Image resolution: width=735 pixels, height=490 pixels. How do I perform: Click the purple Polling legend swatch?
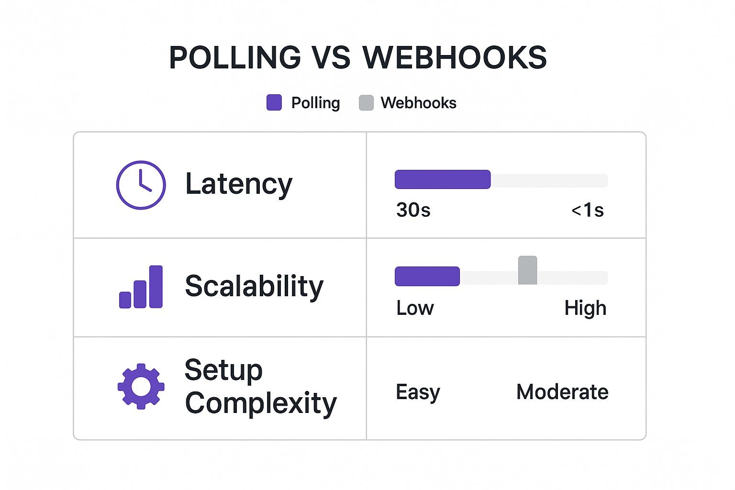pyautogui.click(x=274, y=103)
